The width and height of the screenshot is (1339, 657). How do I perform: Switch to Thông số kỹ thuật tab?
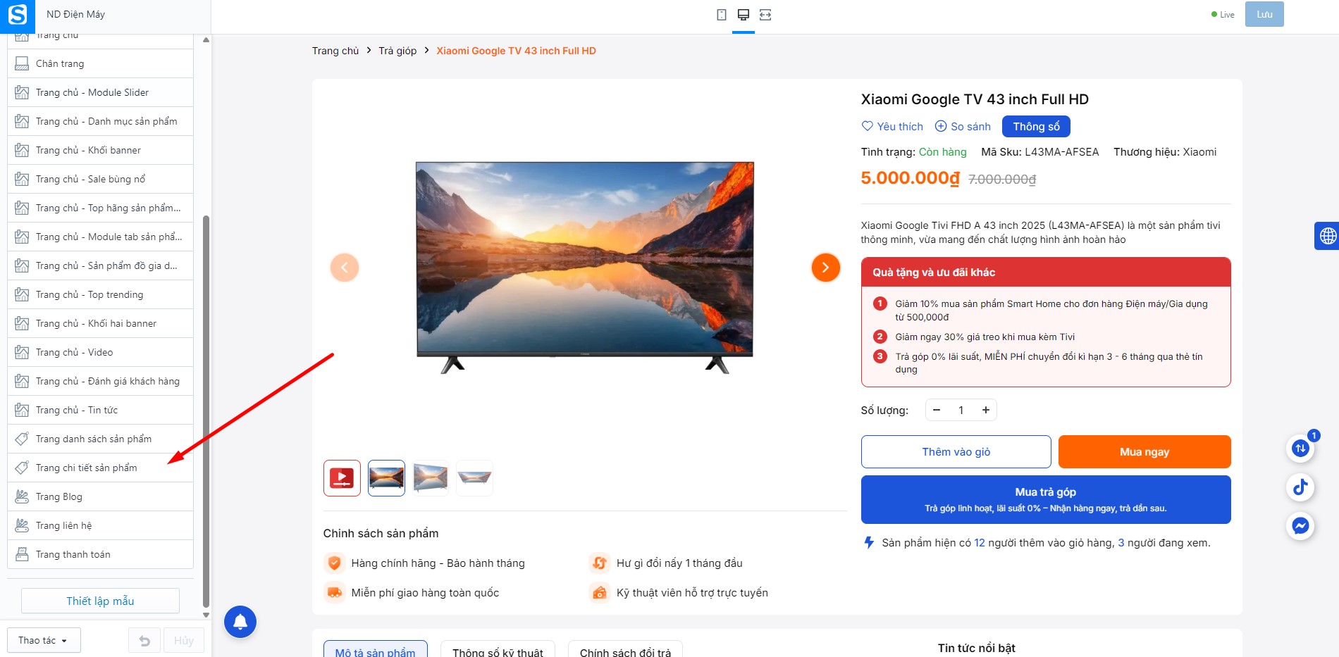coord(498,651)
